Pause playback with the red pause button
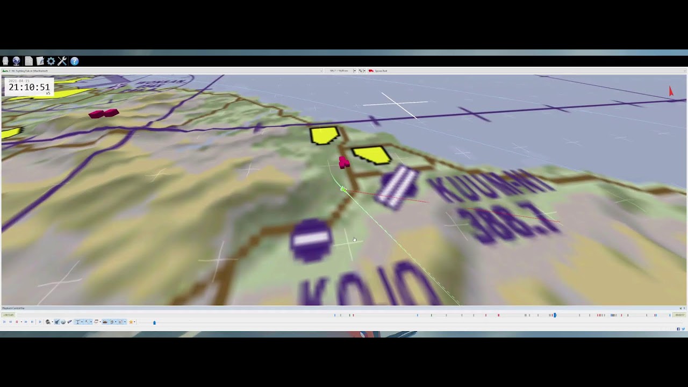 tap(17, 322)
